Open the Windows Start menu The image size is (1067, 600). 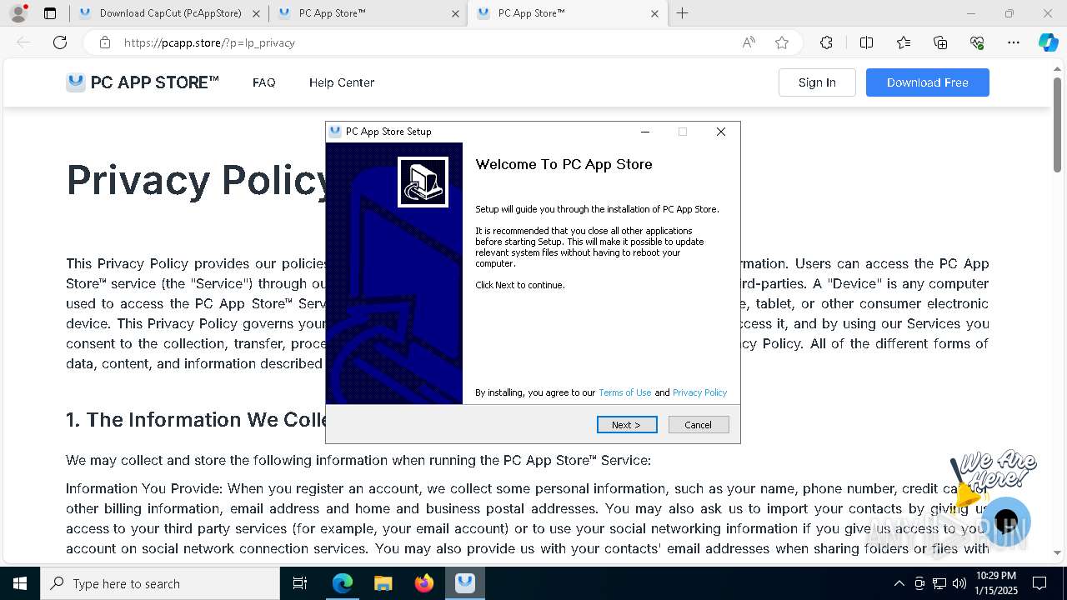(20, 583)
